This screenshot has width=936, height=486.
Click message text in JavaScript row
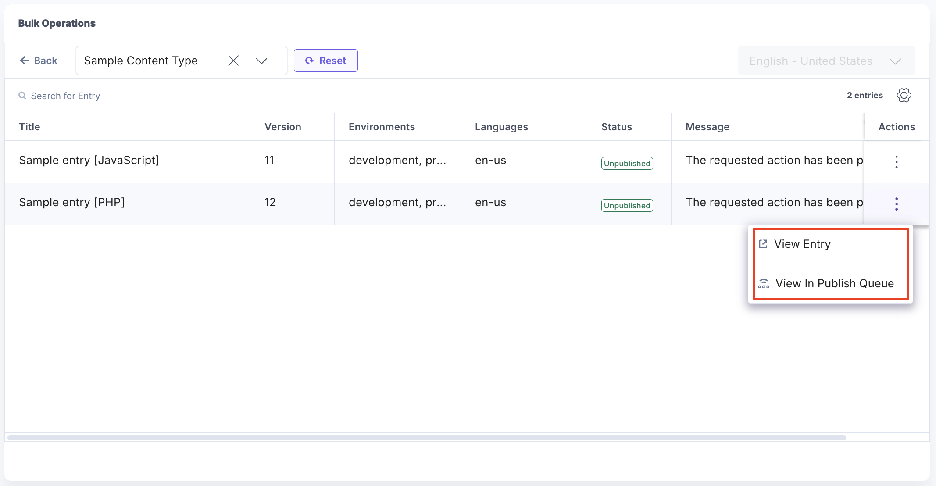[x=774, y=160]
